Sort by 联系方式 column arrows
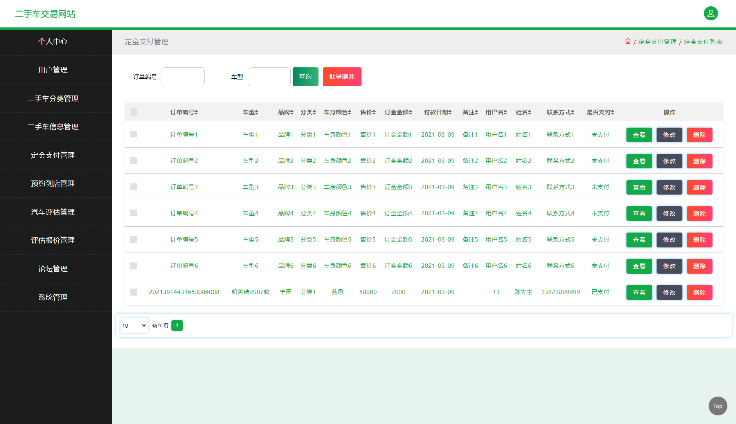The image size is (736, 424). pos(572,112)
